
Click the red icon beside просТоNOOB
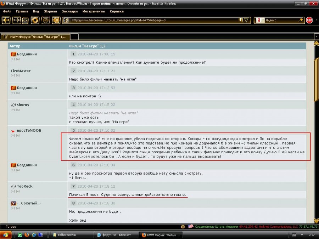coord(13,131)
